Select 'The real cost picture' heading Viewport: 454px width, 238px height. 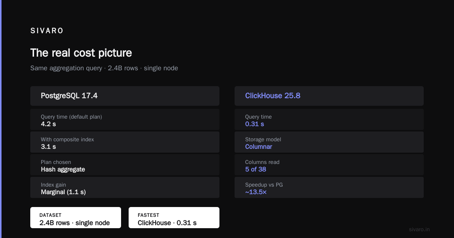click(x=81, y=53)
